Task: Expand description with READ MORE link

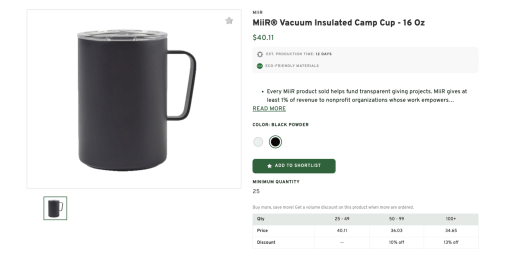Action: tap(269, 108)
